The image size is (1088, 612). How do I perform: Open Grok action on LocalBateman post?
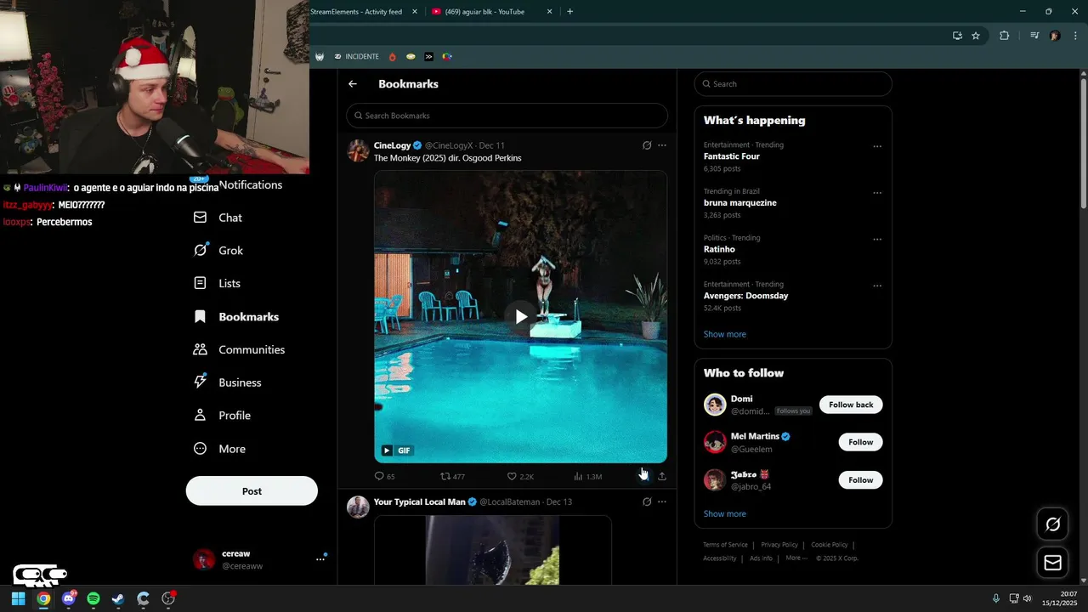[x=647, y=501]
